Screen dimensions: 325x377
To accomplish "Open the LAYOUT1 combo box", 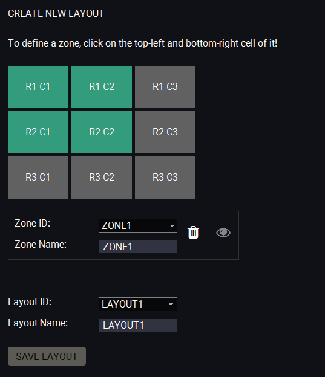I will [x=138, y=304].
